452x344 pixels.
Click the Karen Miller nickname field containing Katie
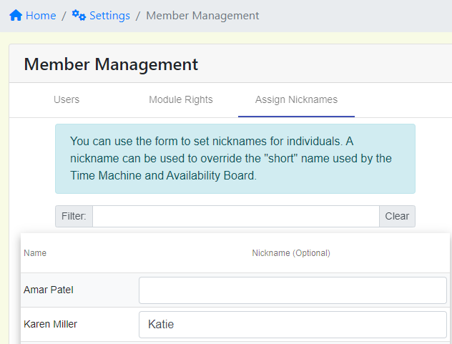coord(293,325)
